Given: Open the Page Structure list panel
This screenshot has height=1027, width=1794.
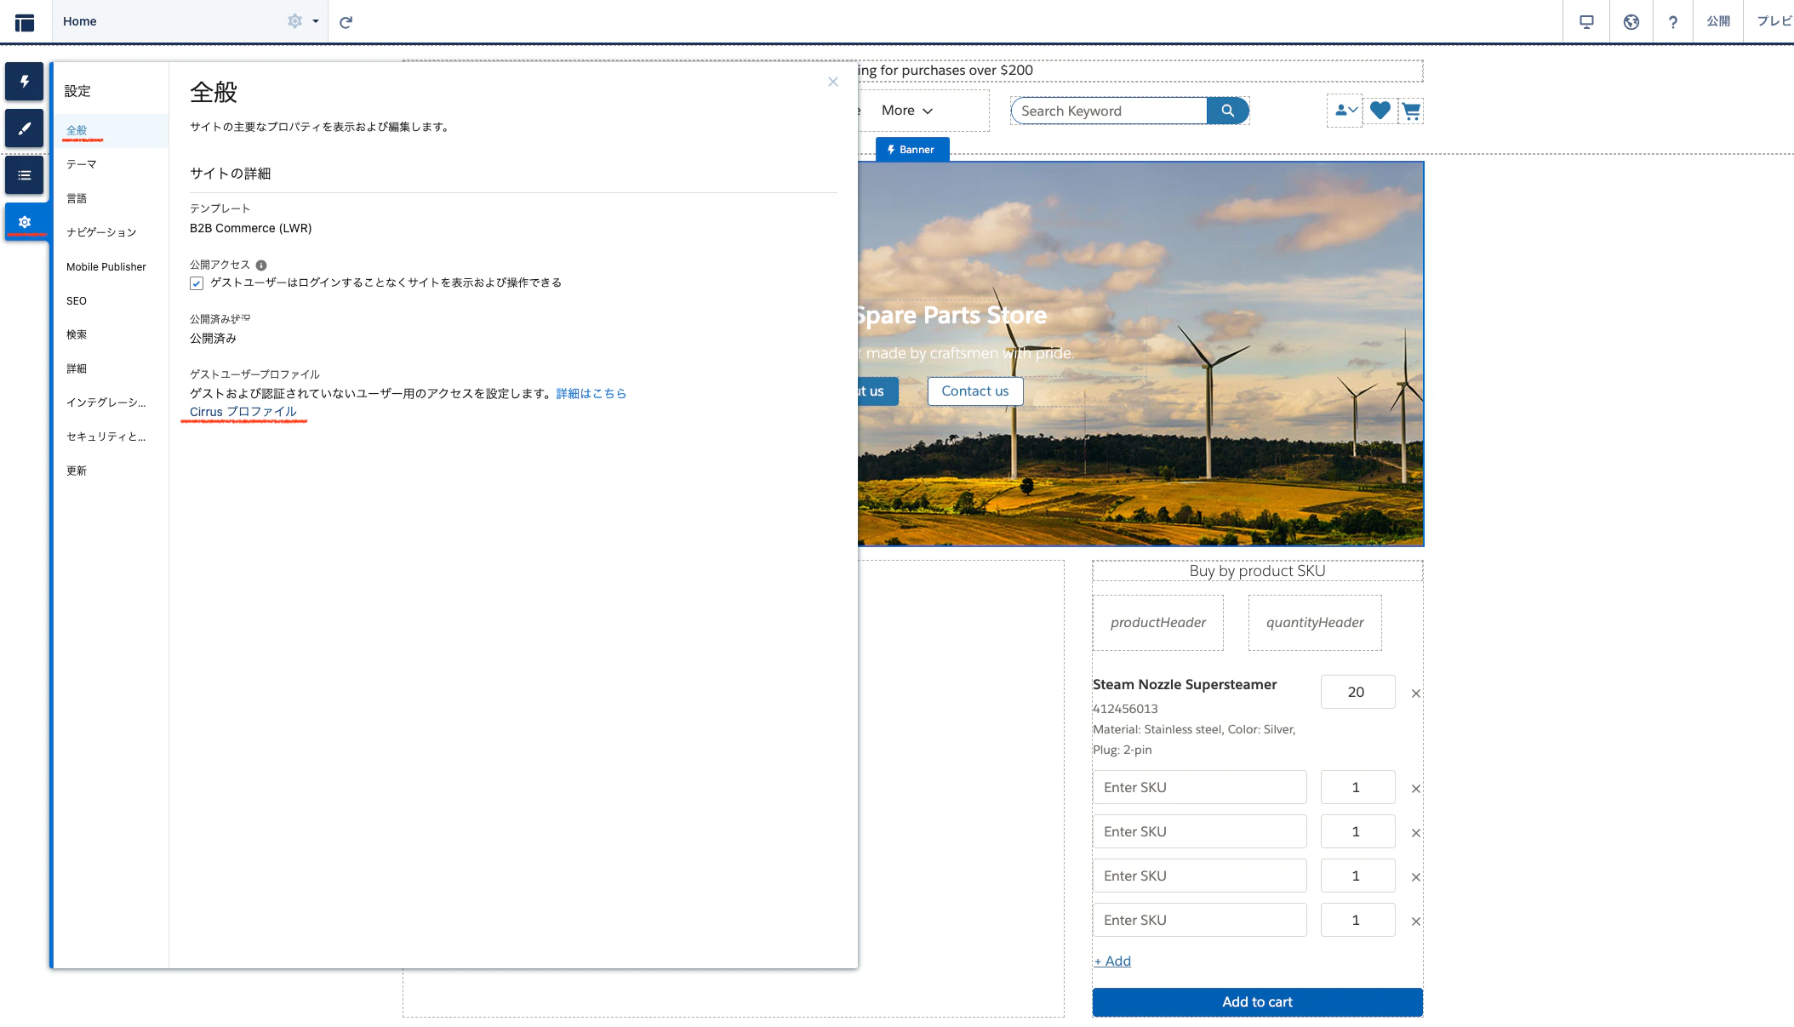Looking at the screenshot, I should point(25,175).
